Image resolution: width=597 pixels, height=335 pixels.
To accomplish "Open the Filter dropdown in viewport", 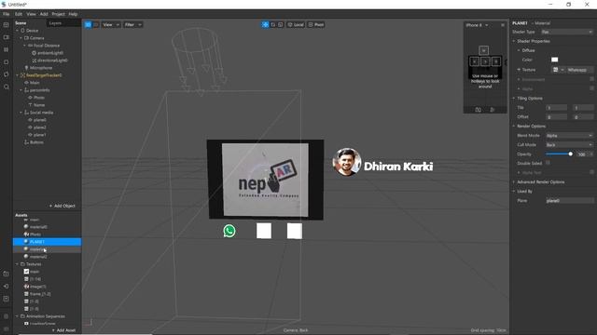I will click(132, 25).
